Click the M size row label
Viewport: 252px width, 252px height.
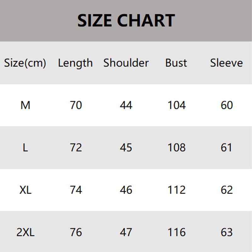pos(25,105)
